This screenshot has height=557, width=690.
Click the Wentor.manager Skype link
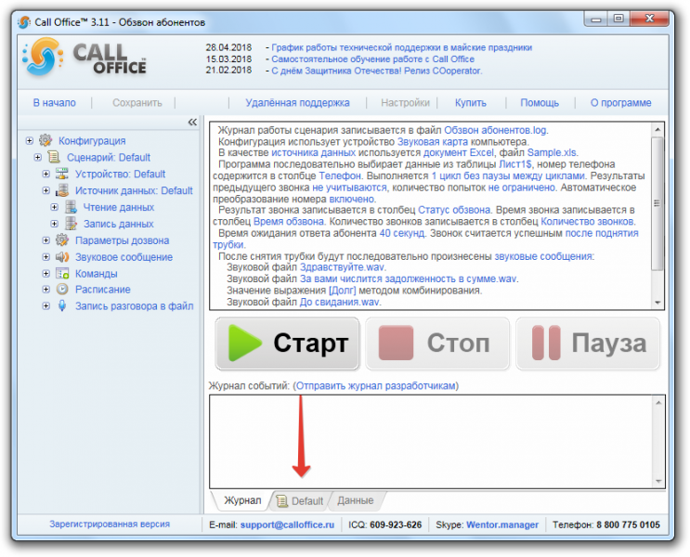[502, 525]
